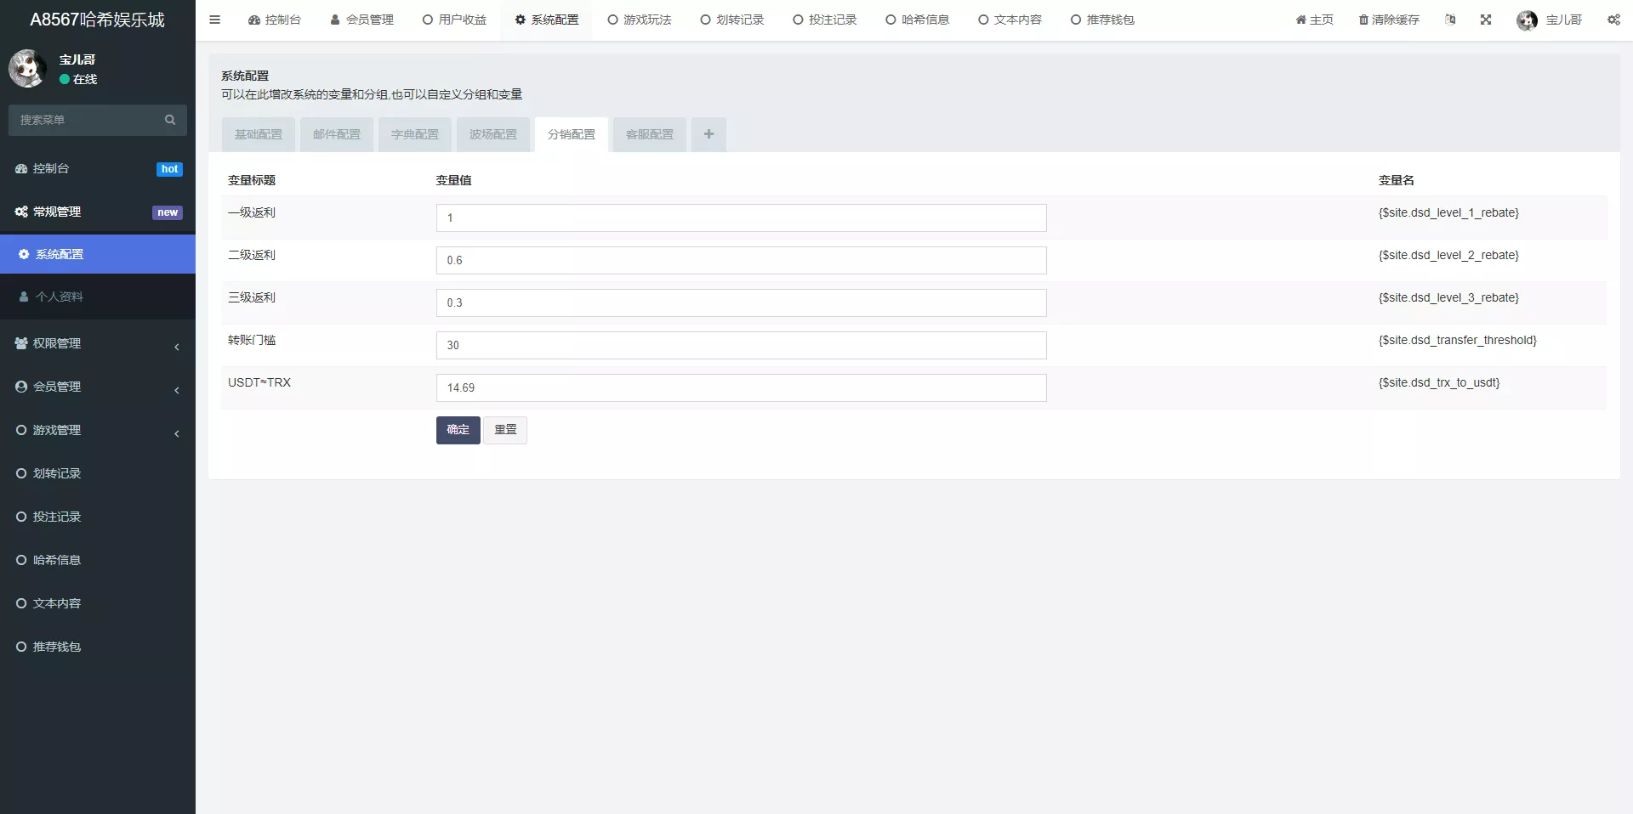Viewport: 1633px width, 814px height.
Task: Click the 宝儿哥 avatar thumbnail in sidebar
Action: [x=26, y=68]
